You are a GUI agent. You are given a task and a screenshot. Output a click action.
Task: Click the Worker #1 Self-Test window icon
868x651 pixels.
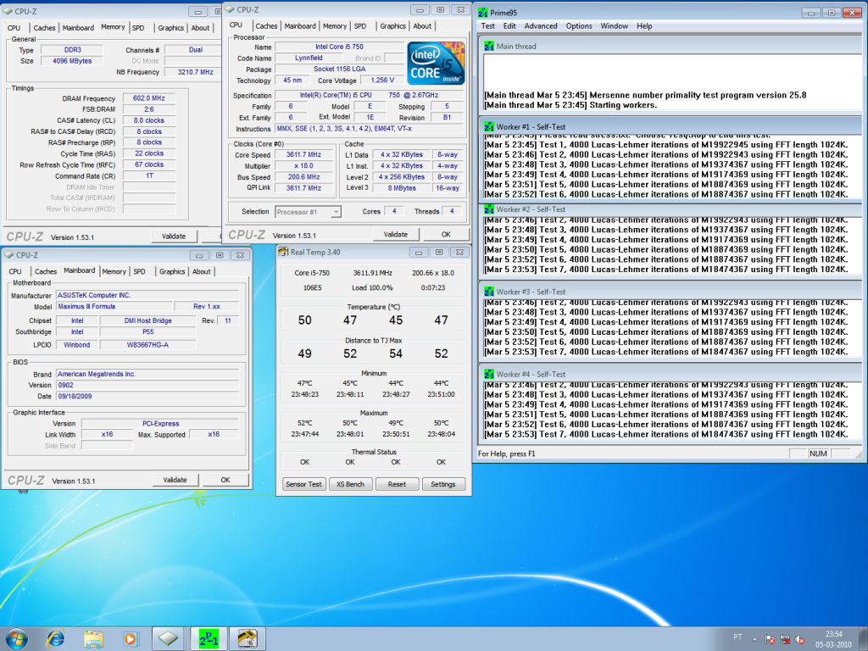click(x=488, y=126)
